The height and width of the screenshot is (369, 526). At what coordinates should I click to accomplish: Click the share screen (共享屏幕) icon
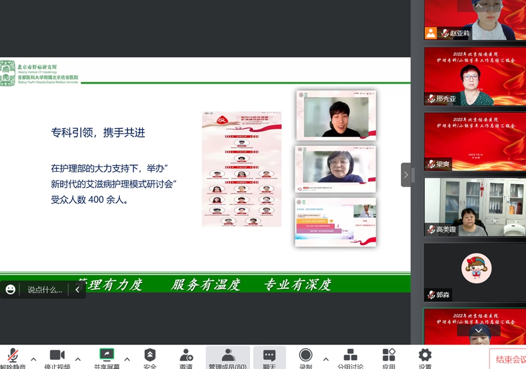coord(107,356)
